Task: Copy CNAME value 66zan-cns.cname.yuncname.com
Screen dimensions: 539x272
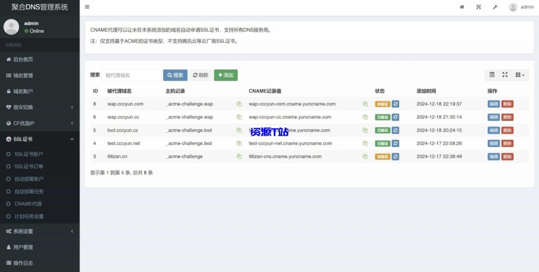Action: [365, 156]
